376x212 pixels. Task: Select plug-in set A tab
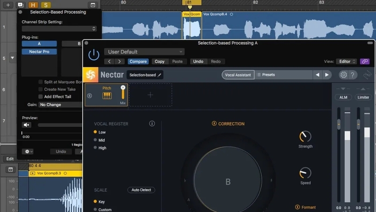point(39,44)
